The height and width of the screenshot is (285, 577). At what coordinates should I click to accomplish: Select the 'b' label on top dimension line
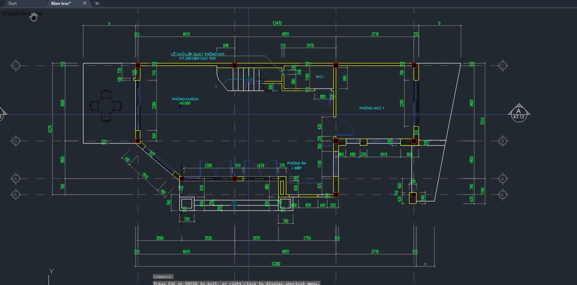tap(439, 23)
